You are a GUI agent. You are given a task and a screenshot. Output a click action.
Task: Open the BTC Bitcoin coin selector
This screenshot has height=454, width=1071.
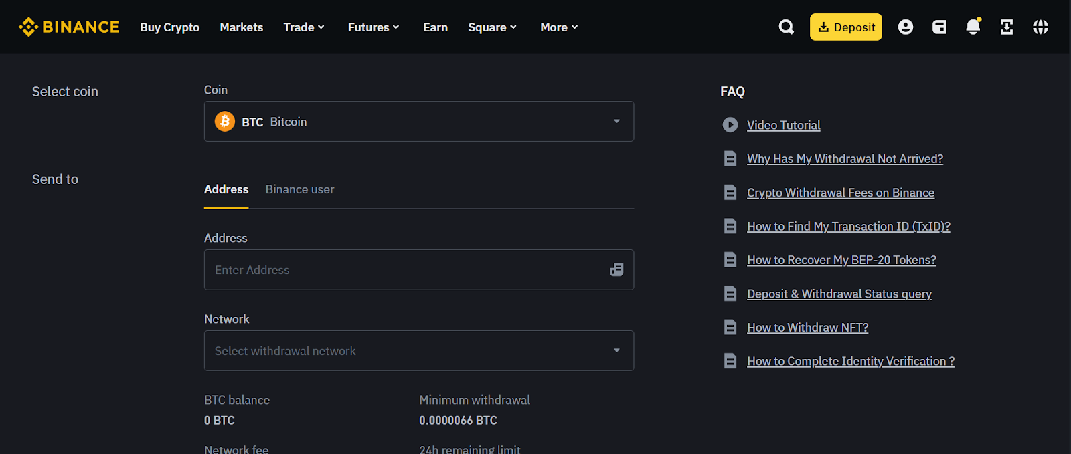(x=419, y=121)
